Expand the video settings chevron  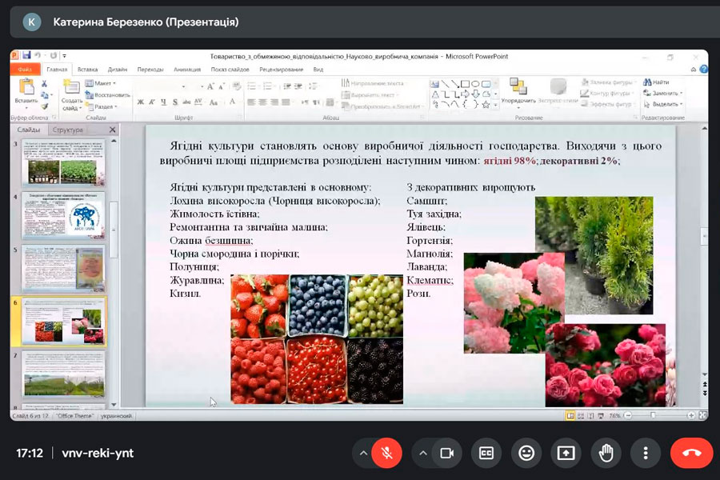pyautogui.click(x=423, y=453)
